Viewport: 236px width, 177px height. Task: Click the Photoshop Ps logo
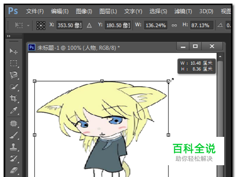(13, 11)
